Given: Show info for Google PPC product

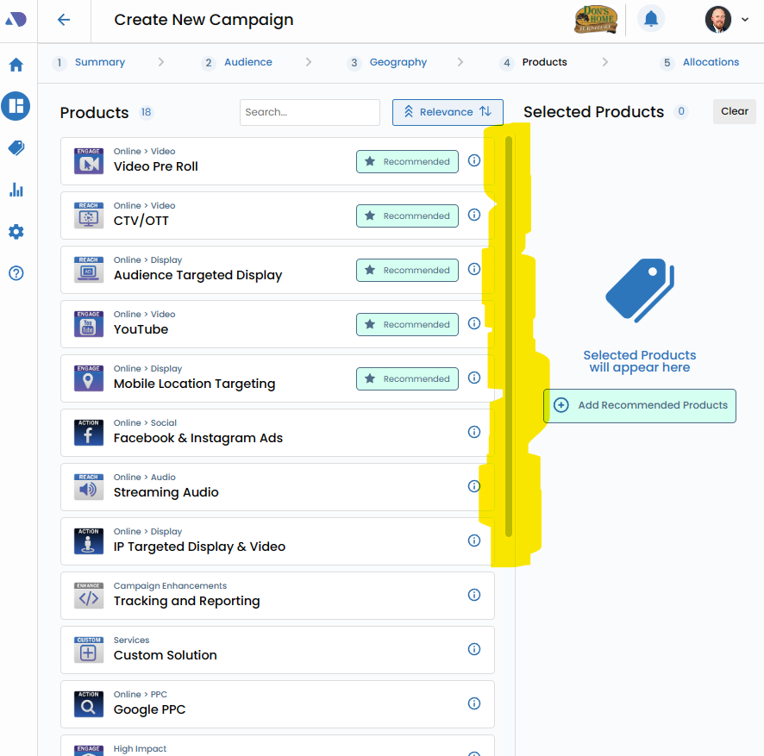Looking at the screenshot, I should tap(473, 703).
